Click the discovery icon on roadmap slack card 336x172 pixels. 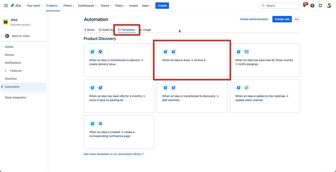click(238, 88)
